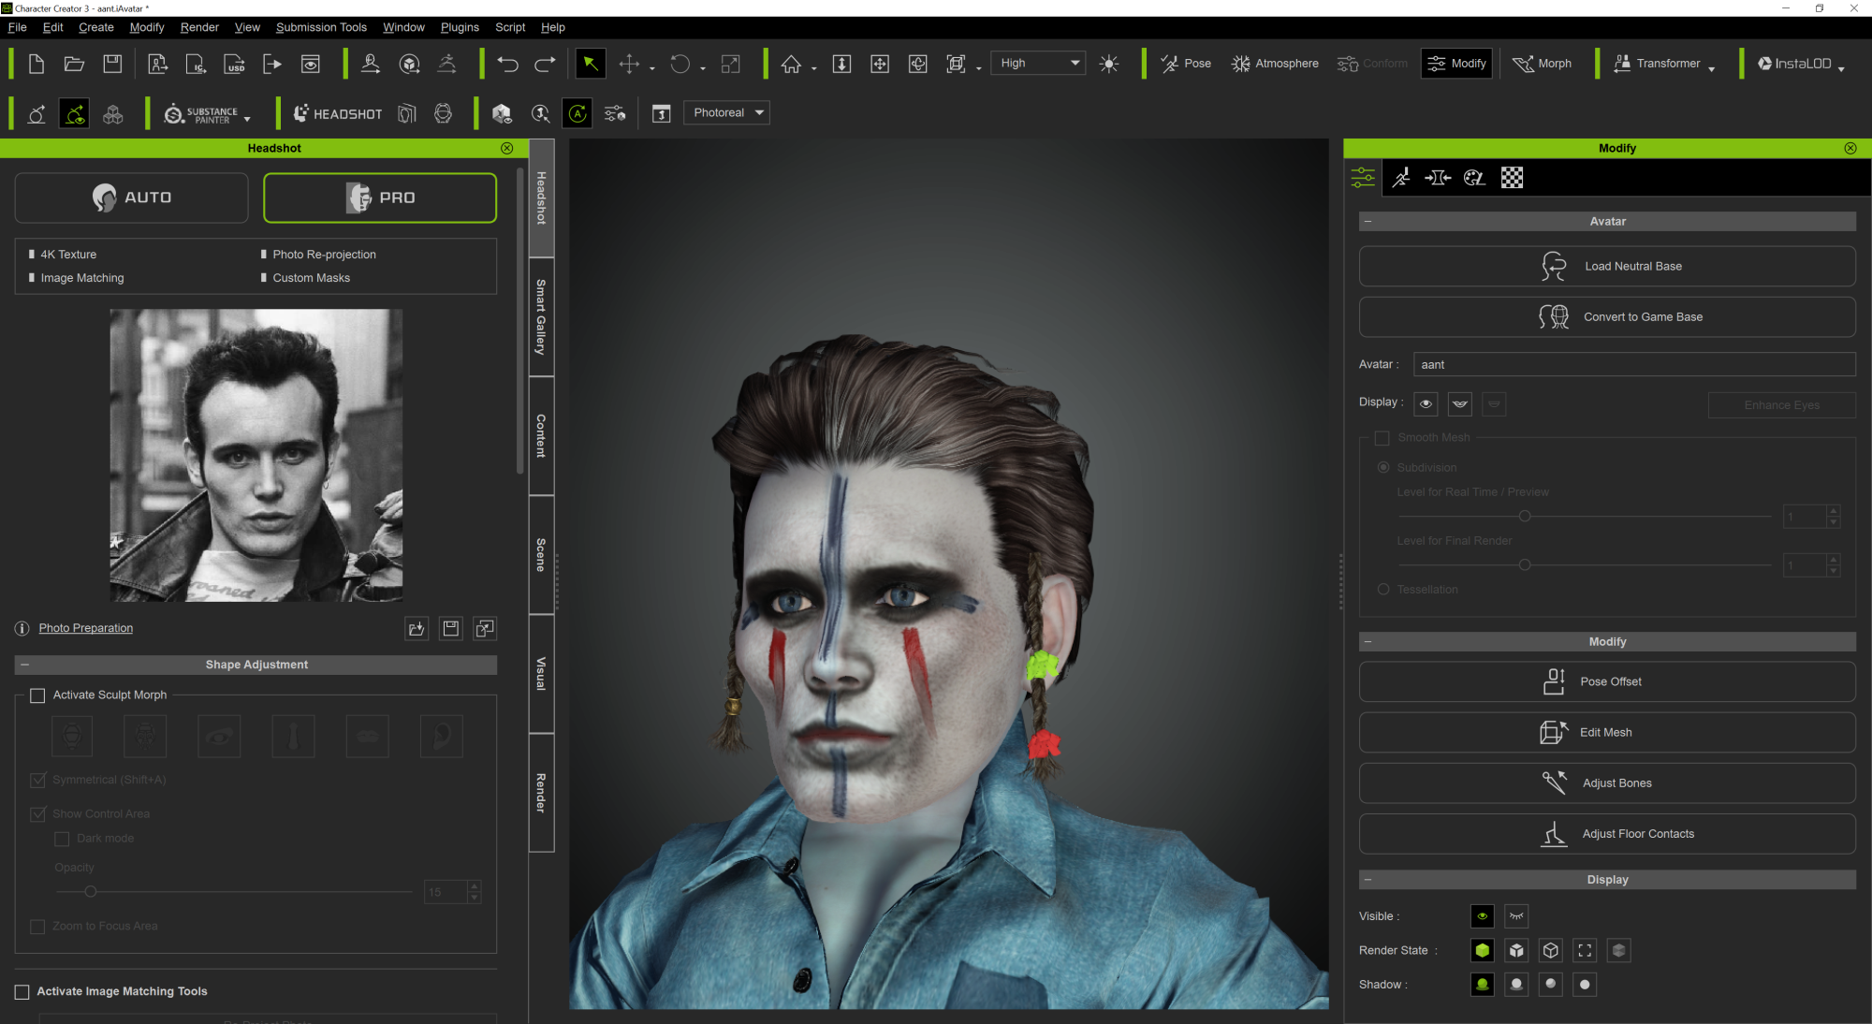
Task: Open project folder icon in toolbar
Action: click(x=74, y=64)
